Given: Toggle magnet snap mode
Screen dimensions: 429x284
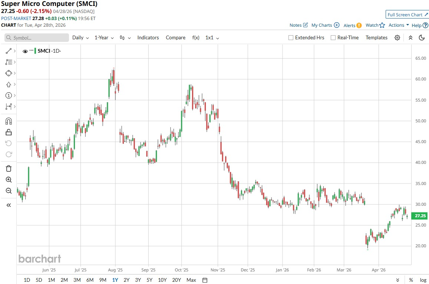Looking at the screenshot, I should (x=9, y=121).
